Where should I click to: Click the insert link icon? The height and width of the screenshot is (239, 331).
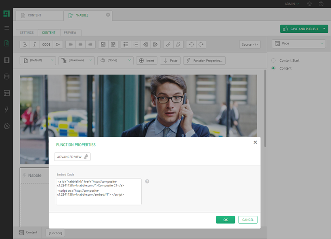168,44
